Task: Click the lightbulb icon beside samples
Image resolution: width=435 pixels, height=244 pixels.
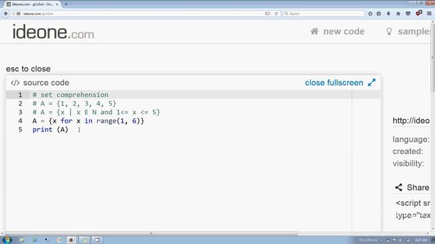Action: click(389, 32)
